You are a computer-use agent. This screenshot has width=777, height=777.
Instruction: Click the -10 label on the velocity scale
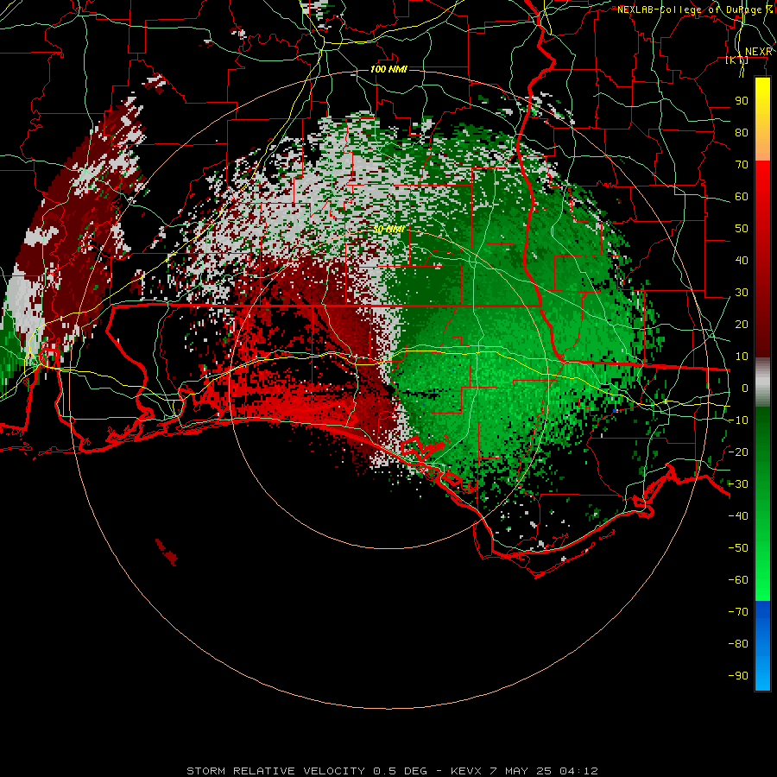738,420
